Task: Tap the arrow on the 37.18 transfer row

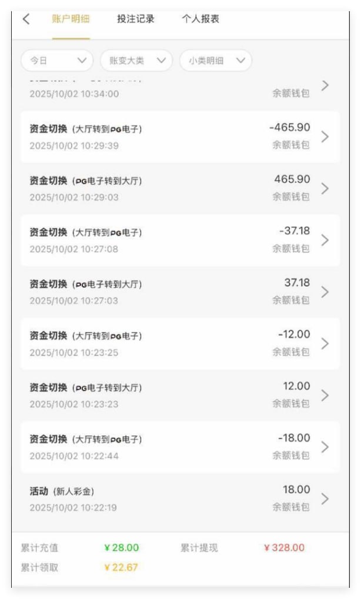Action: [x=326, y=292]
